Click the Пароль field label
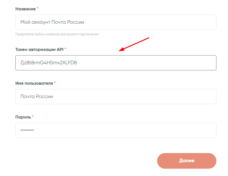The width and height of the screenshot is (228, 176). click(23, 117)
